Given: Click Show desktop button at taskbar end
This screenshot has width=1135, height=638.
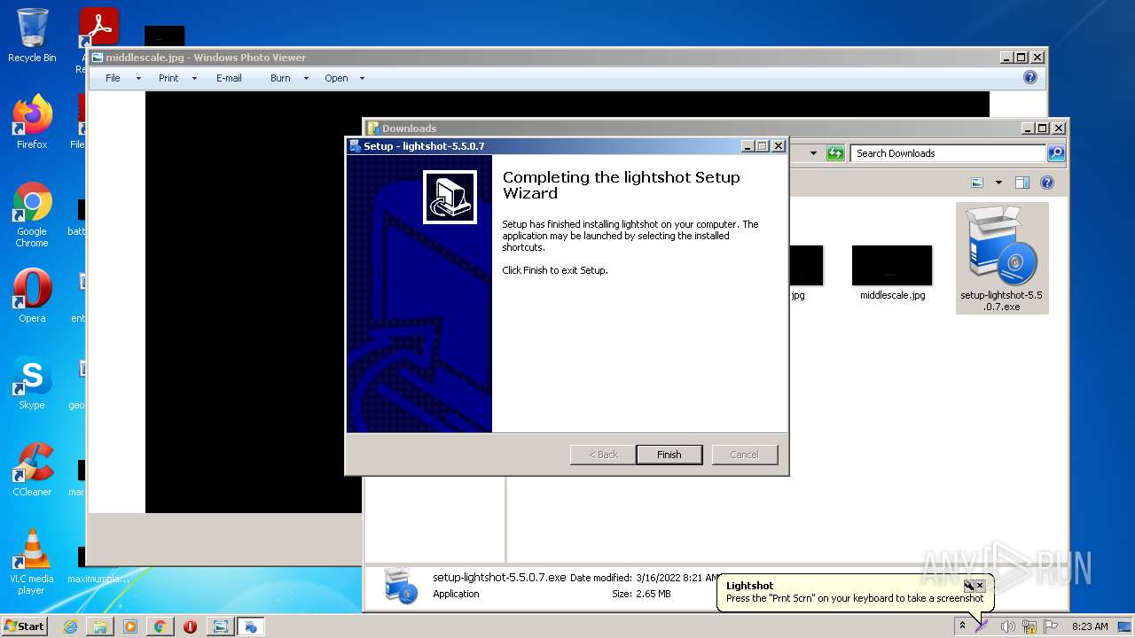Looking at the screenshot, I should (x=1125, y=626).
